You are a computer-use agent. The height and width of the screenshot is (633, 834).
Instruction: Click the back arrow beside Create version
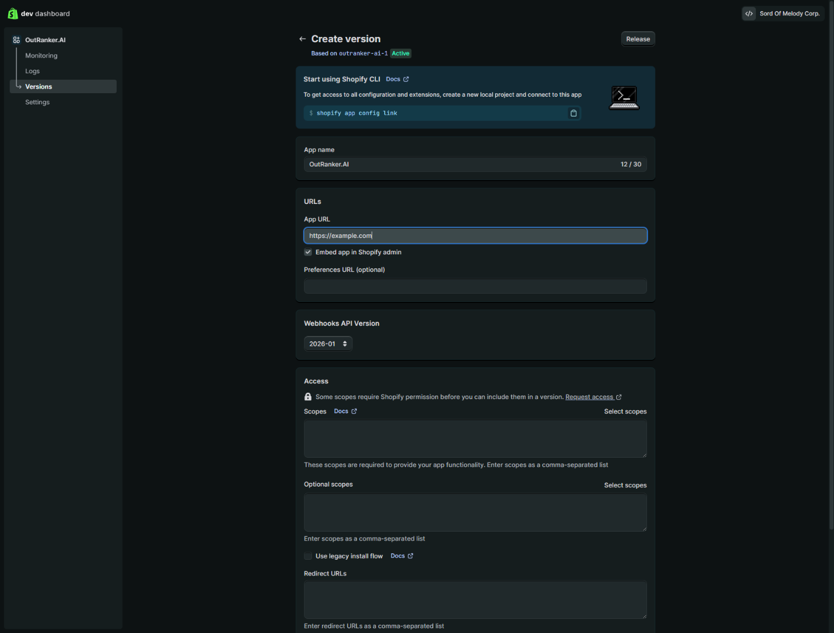pyautogui.click(x=302, y=39)
